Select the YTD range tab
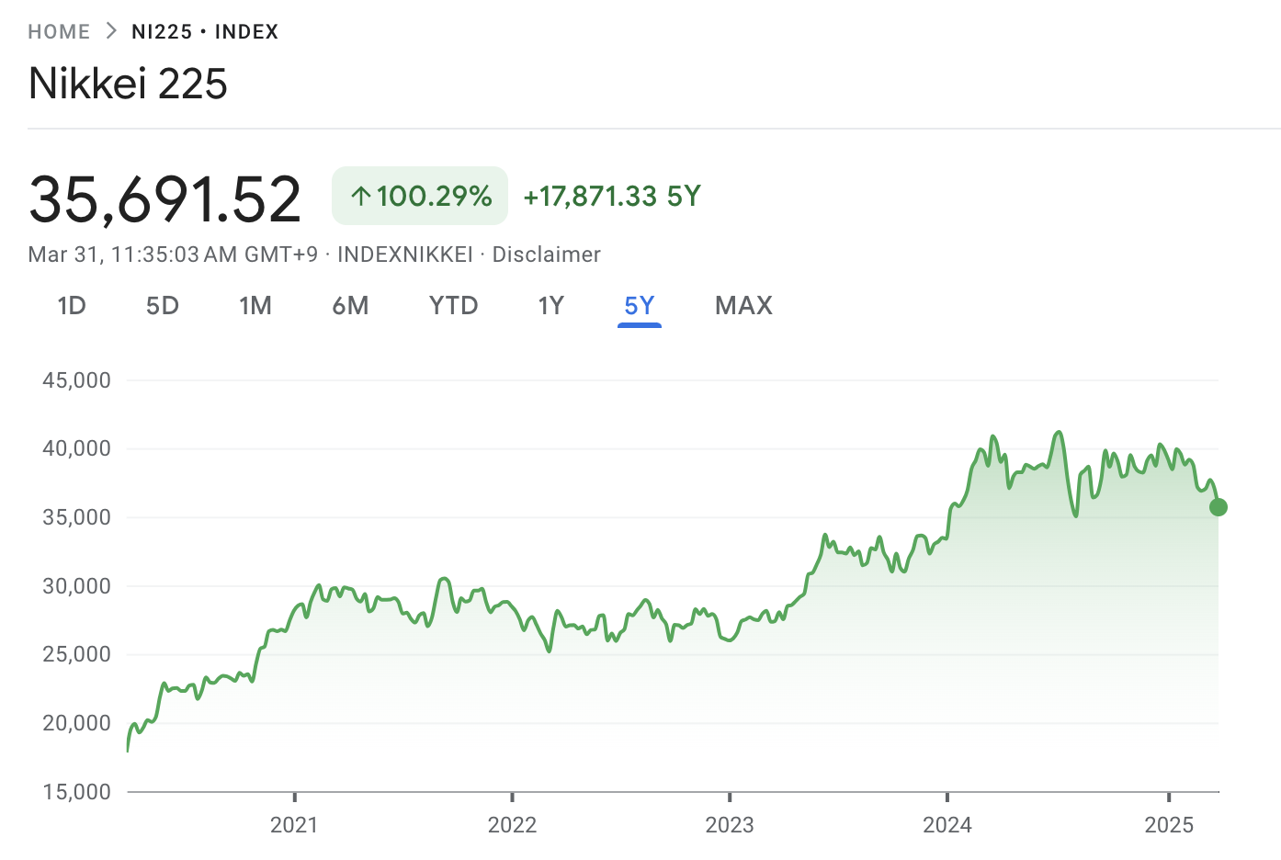 [x=453, y=306]
